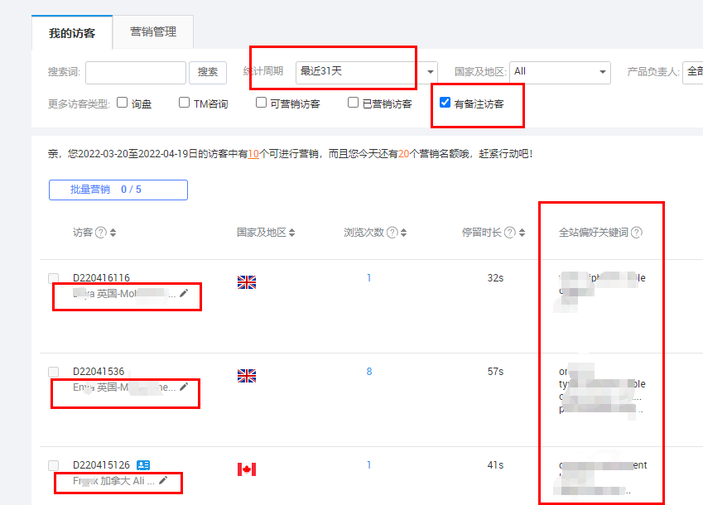
Task: Open view count 8 for D22041536
Action: coord(369,372)
